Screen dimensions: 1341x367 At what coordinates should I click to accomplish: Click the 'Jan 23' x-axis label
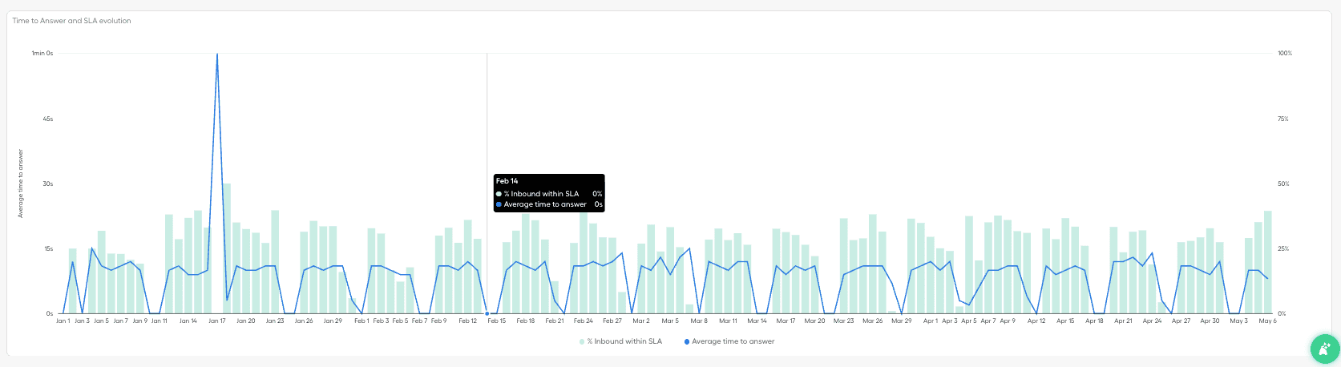click(x=275, y=321)
